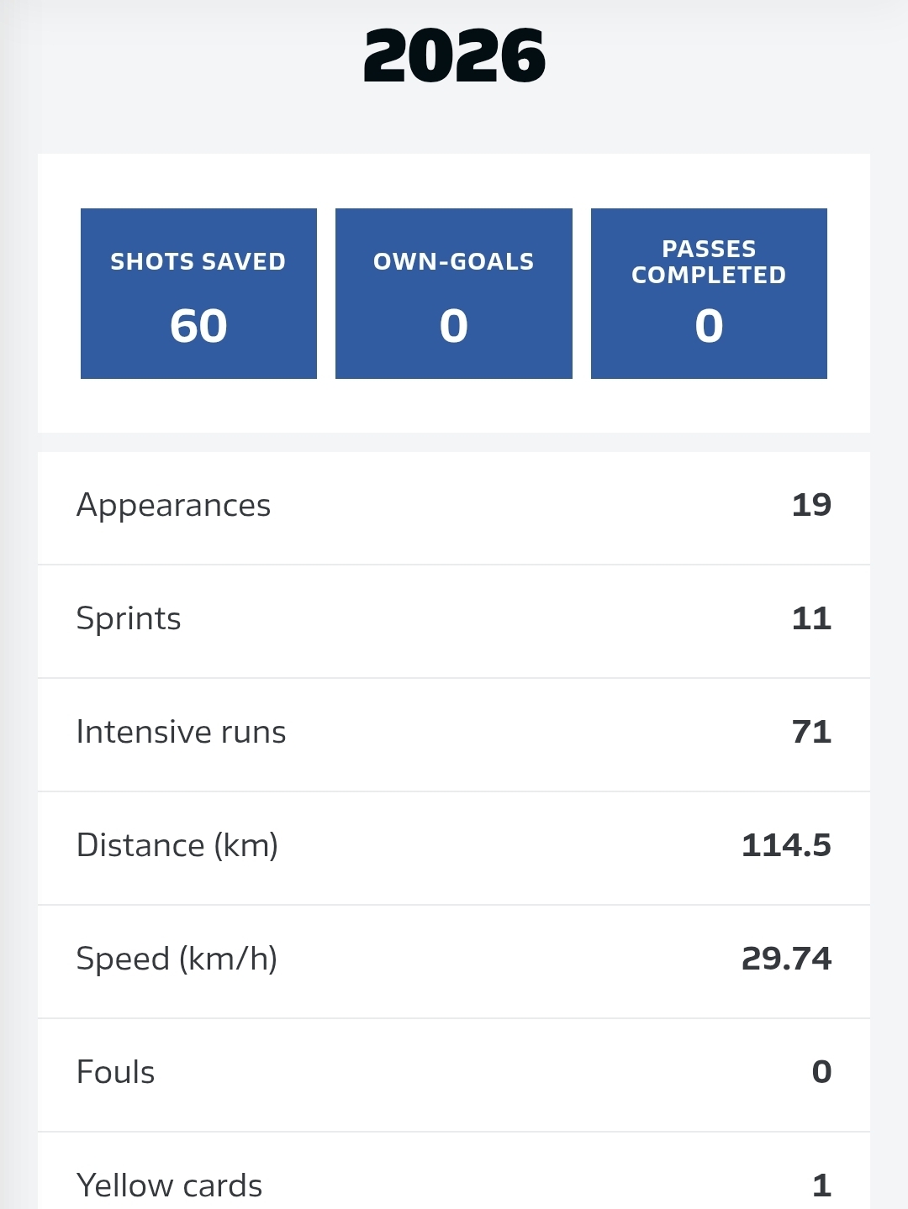Select the Speed (km/h) row
The image size is (908, 1209).
454,960
